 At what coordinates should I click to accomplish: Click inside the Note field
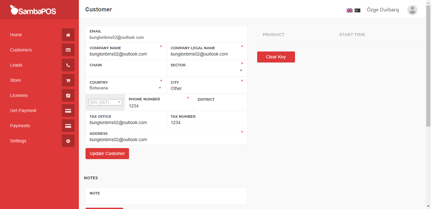click(167, 198)
